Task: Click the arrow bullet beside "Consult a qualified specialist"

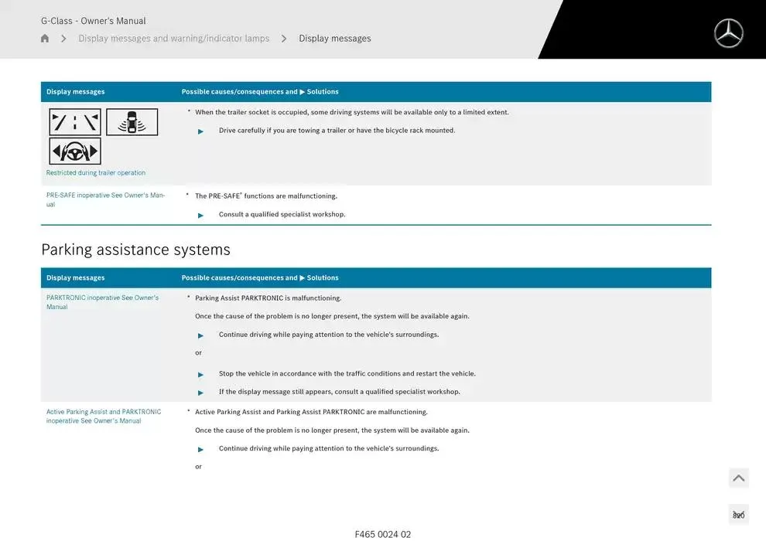Action: coord(201,216)
